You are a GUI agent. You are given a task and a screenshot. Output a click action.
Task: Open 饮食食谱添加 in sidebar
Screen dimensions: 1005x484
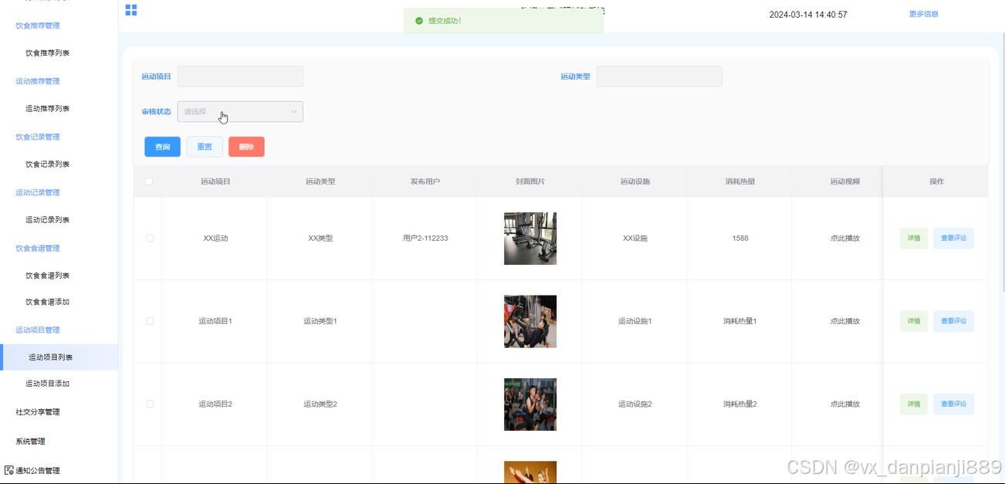(x=48, y=302)
